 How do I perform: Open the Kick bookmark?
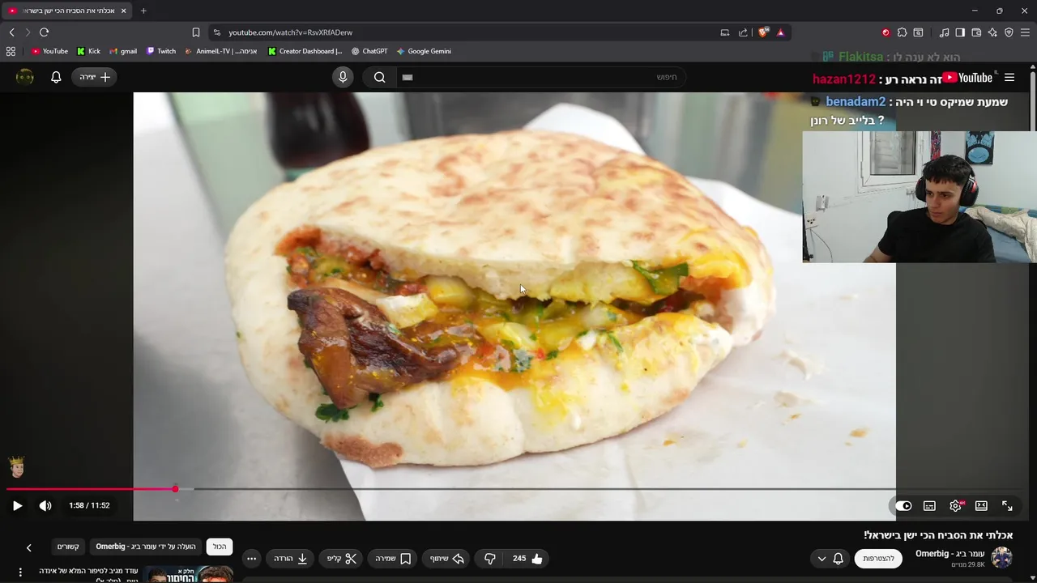(89, 51)
